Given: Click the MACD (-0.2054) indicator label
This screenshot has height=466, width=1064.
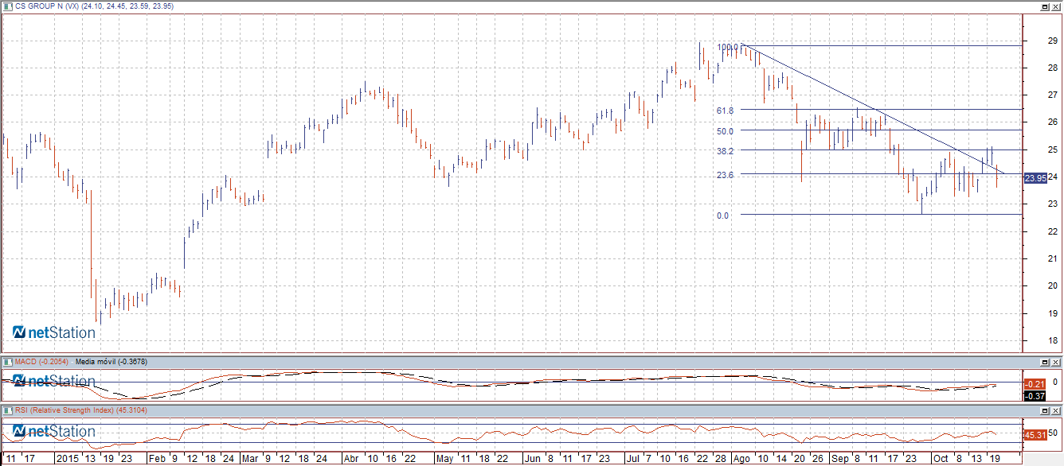Looking at the screenshot, I should (41, 362).
